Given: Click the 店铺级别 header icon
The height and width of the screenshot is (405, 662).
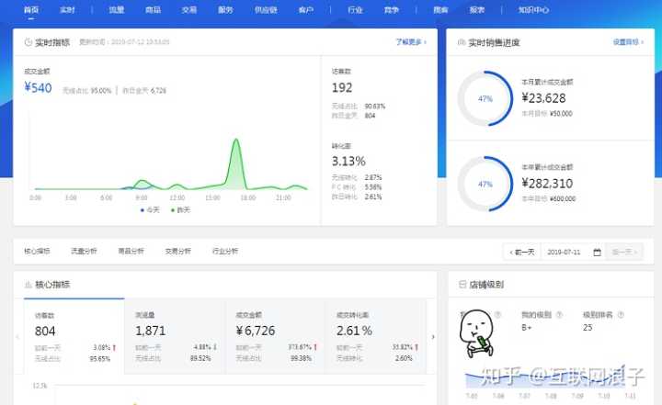Looking at the screenshot, I should (x=461, y=285).
